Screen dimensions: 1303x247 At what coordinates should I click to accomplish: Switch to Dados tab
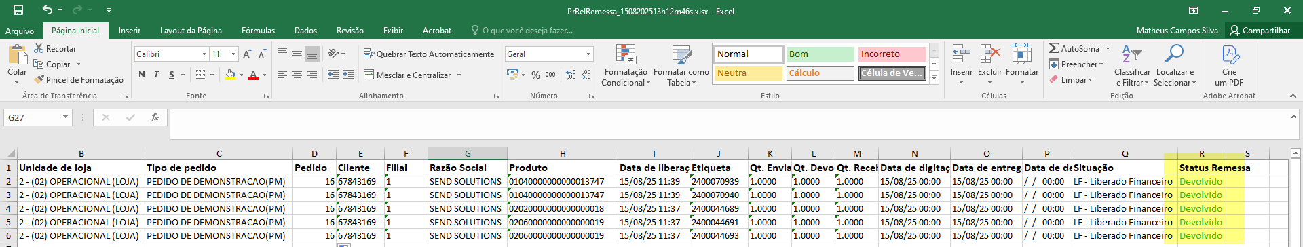click(x=306, y=31)
